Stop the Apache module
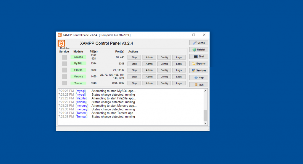Image resolution: width=303 pixels, height=164 pixels. point(134,57)
